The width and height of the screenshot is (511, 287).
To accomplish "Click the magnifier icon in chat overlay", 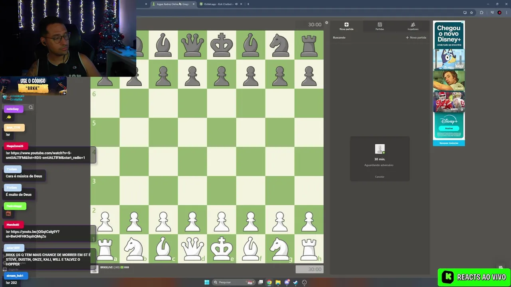I will tap(31, 107).
